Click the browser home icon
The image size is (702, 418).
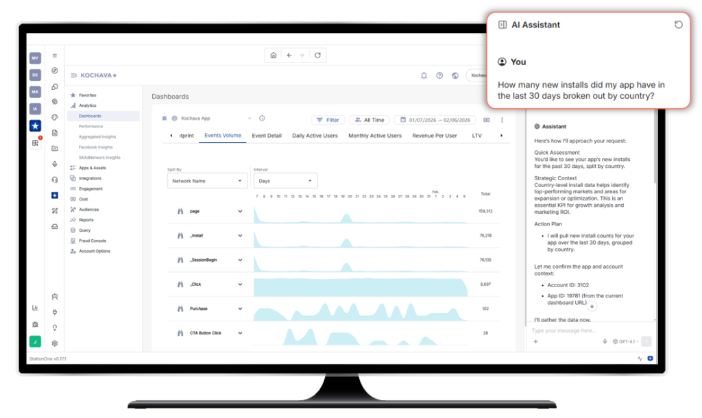click(x=274, y=56)
